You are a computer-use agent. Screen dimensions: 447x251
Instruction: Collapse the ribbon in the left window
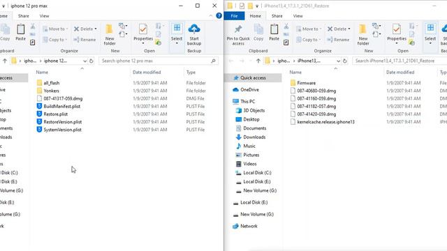[x=211, y=16]
